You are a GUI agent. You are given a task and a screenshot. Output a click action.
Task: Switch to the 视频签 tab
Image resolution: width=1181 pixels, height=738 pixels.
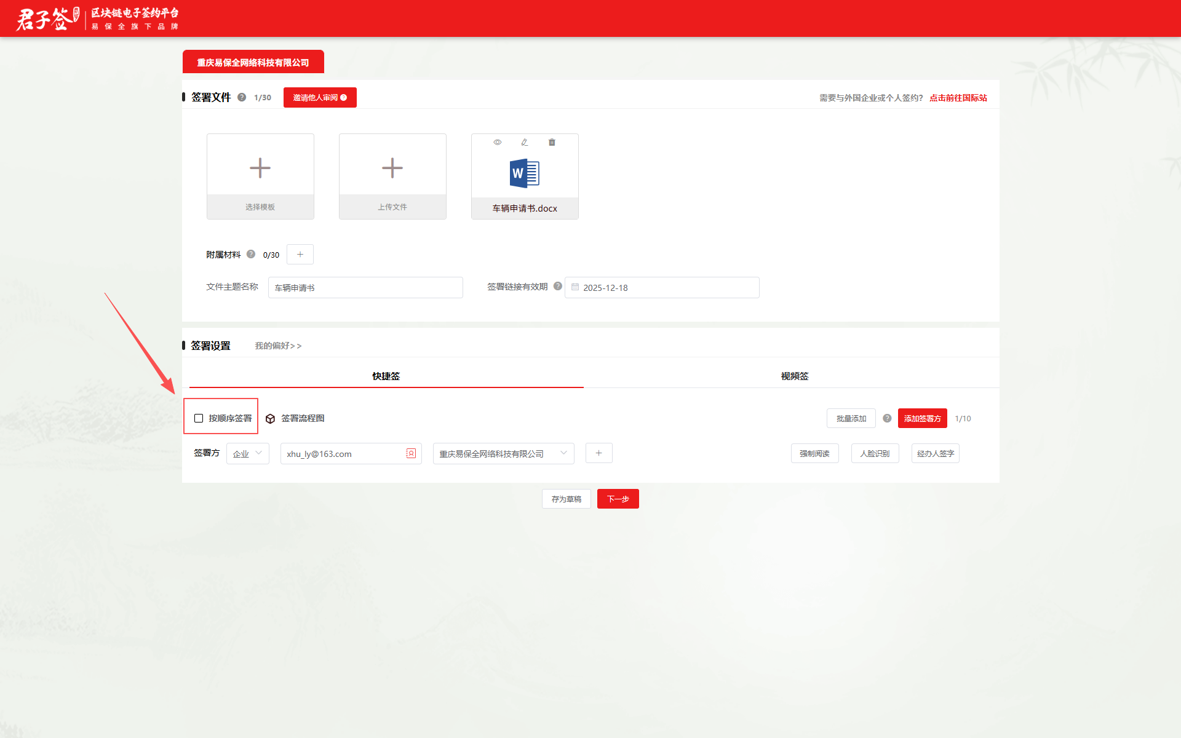pos(794,376)
